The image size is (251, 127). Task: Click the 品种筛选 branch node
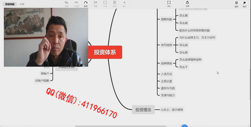(x=166, y=63)
